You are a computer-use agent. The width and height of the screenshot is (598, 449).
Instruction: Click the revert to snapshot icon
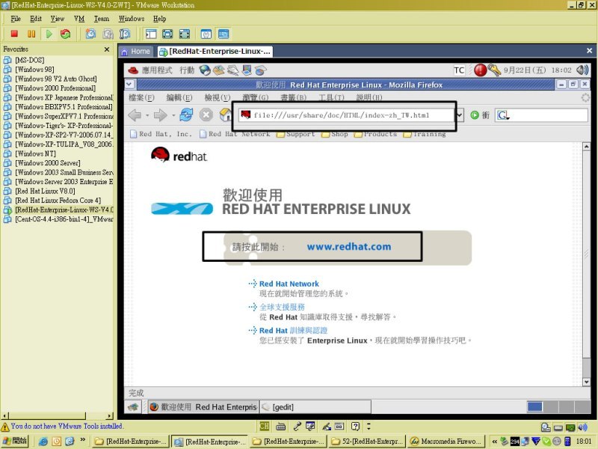pos(108,34)
